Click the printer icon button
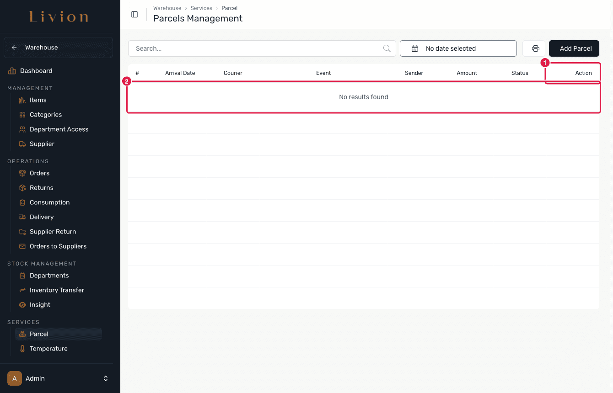Image resolution: width=613 pixels, height=393 pixels. coord(535,48)
